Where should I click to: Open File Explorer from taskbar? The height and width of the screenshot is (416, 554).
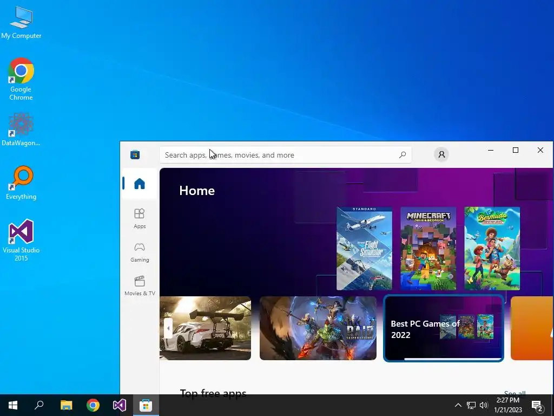click(66, 405)
